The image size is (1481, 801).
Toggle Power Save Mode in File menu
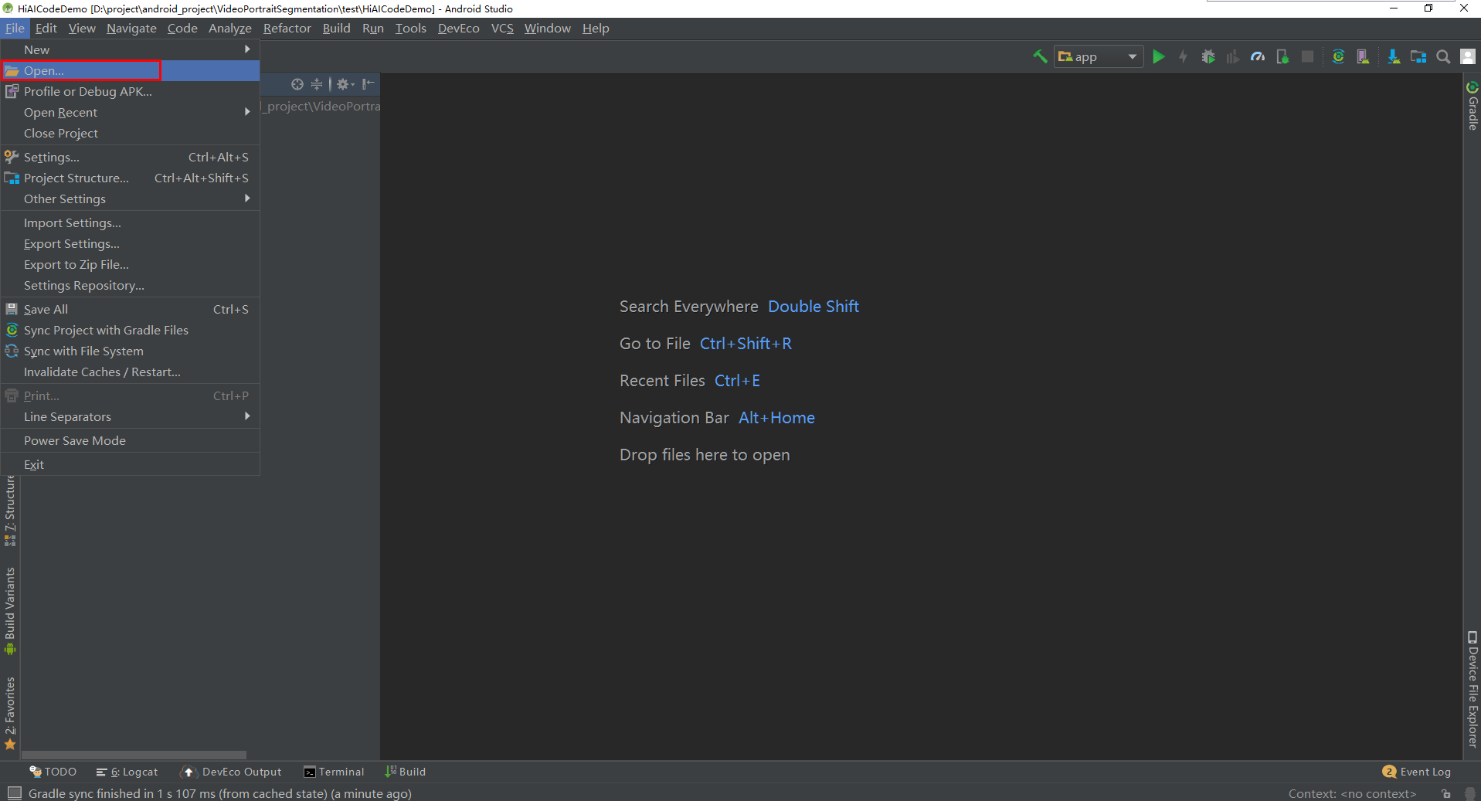pos(75,440)
